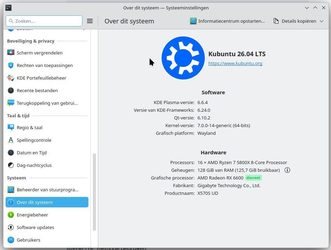This screenshot has width=331, height=250.
Task: Click the memory info icon beside Geheugen
Action: pos(287,170)
